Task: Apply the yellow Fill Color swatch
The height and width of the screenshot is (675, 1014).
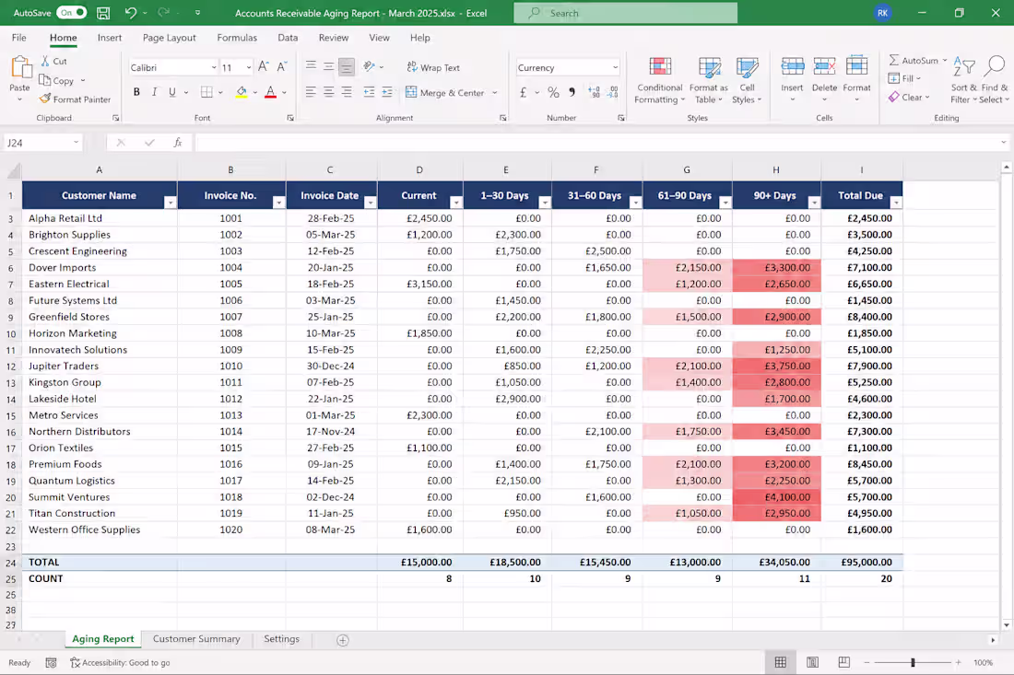Action: click(242, 92)
